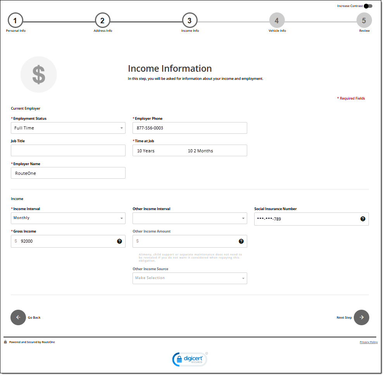Click the DigiCert Secured badge
Viewport: 384px width, 376px height.
click(x=190, y=359)
